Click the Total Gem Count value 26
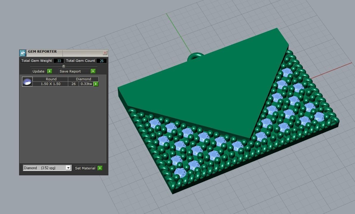The height and width of the screenshot is (214, 355). coord(102,61)
